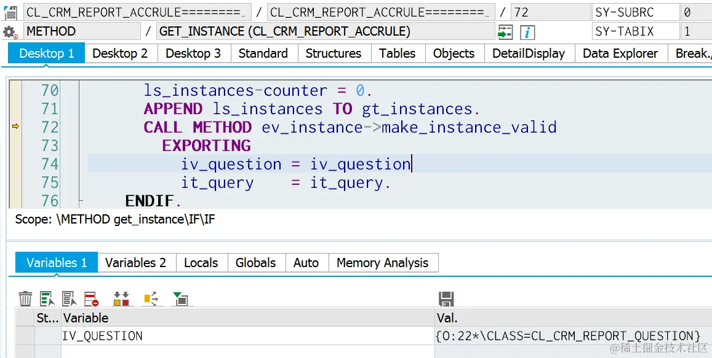712x358 pixels.
Task: Open the Break. tab
Action: (x=690, y=53)
